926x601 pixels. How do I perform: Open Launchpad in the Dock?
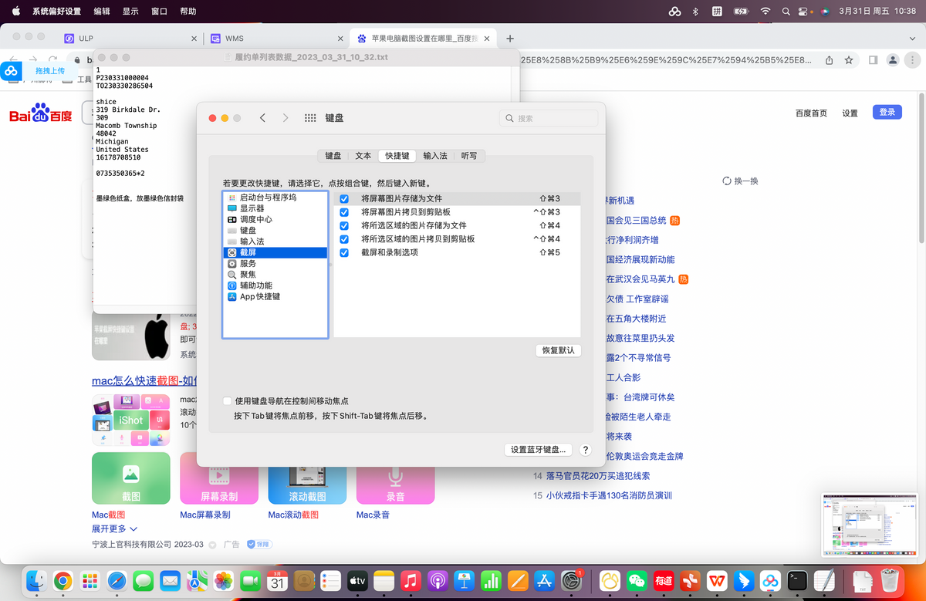pos(90,581)
